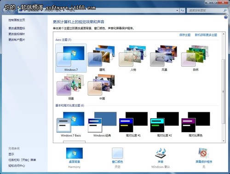230x174 pixels.
Task: Click the help question mark icon
Action: point(226,17)
